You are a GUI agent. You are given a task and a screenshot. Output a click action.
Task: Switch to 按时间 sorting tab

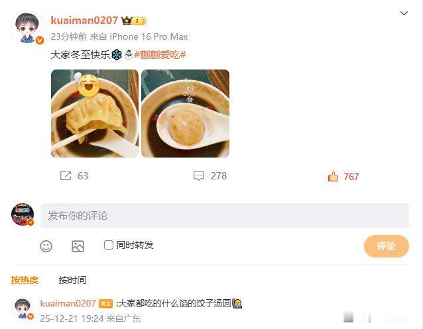click(x=72, y=280)
